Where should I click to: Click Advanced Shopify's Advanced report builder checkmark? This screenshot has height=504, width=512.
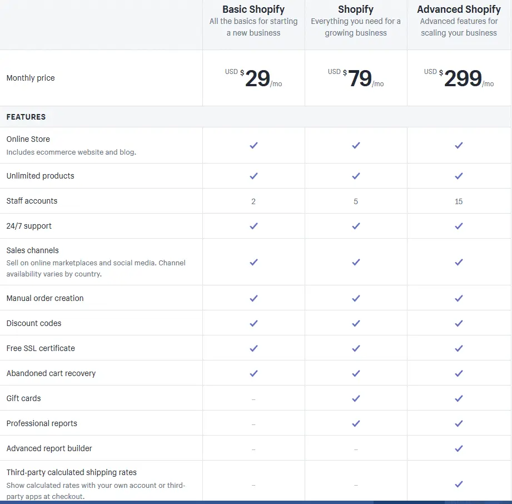click(459, 448)
